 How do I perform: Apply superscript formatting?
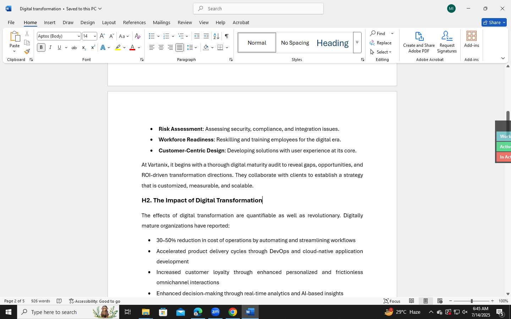pos(93,47)
